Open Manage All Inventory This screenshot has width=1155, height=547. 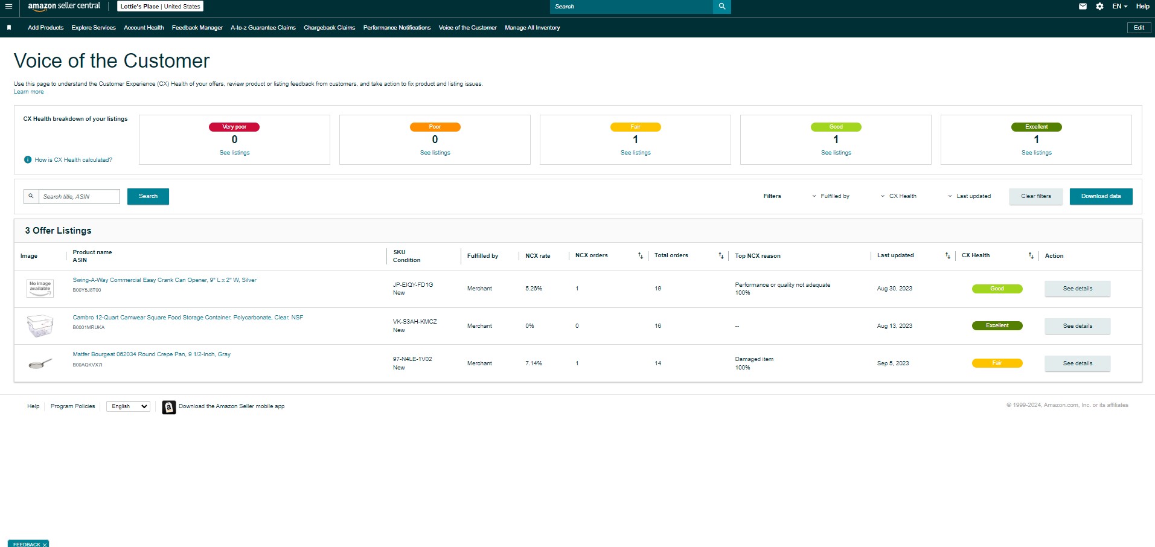pyautogui.click(x=532, y=28)
